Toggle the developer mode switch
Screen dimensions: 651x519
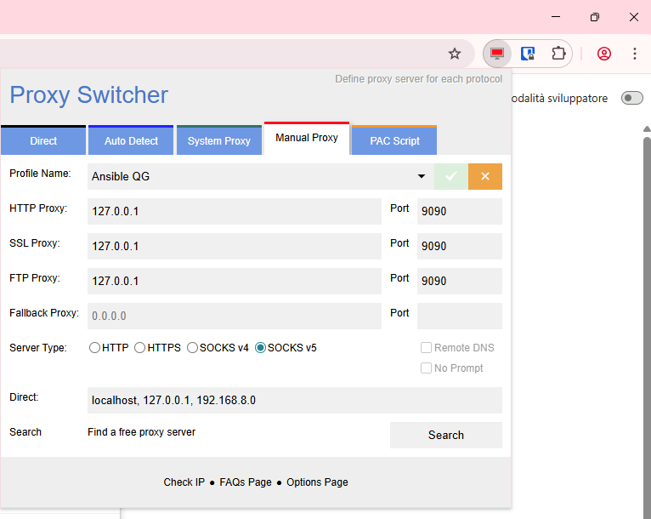(632, 98)
